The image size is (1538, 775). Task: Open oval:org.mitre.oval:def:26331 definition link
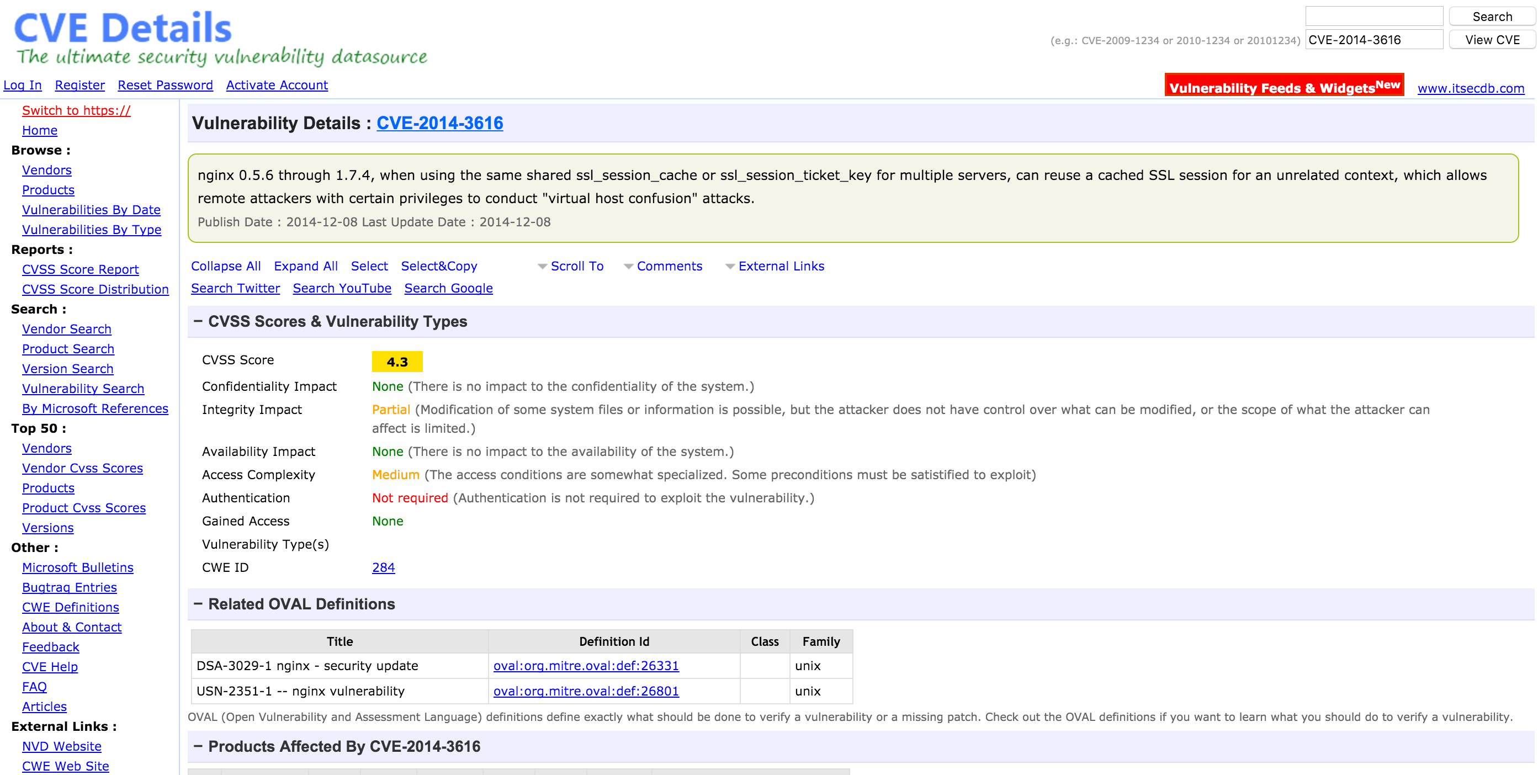click(586, 665)
